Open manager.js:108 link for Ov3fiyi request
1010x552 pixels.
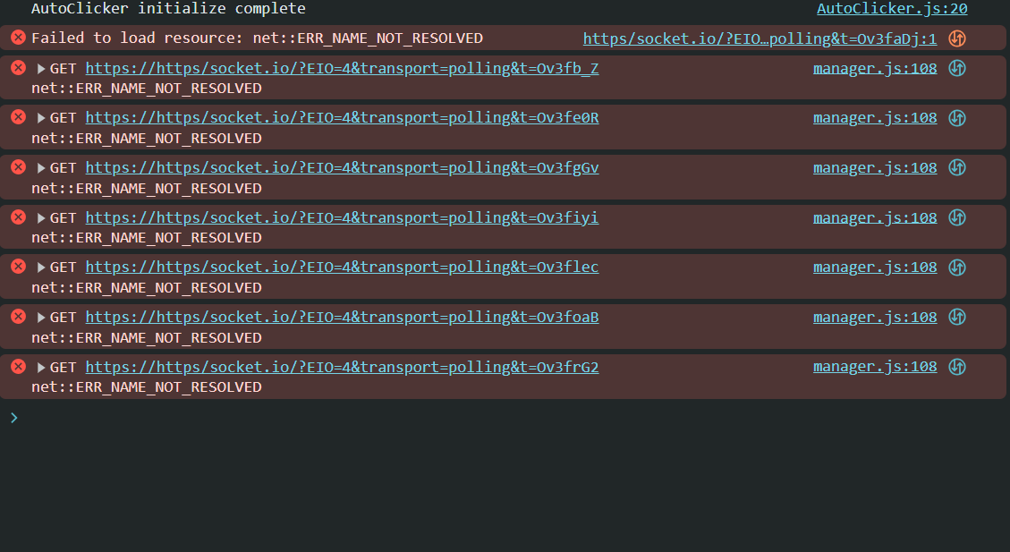pyautogui.click(x=875, y=217)
